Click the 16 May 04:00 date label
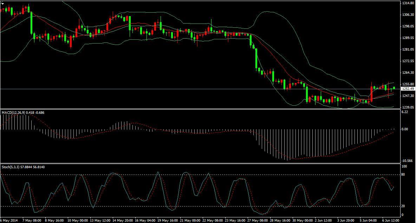 pos(145,220)
